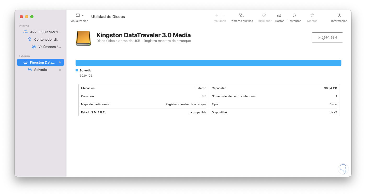The image size is (366, 196).
Task: Click the Tipo value Disco
Action: pyautogui.click(x=333, y=104)
